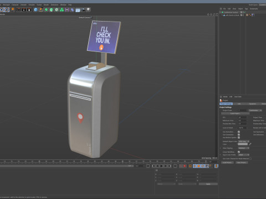The image size is (266, 199).
Task: Uncheck the Use Motion System checkbox
Action: pyautogui.click(x=239, y=138)
